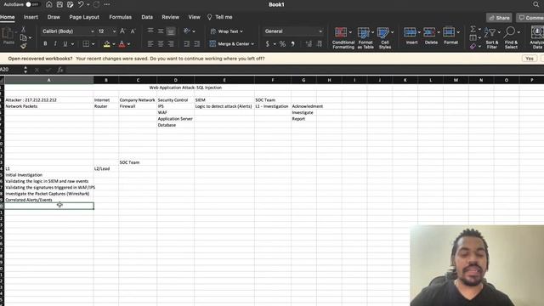Apply the fill color bucket
Image resolution: width=544 pixels, height=306 pixels.
107,43
